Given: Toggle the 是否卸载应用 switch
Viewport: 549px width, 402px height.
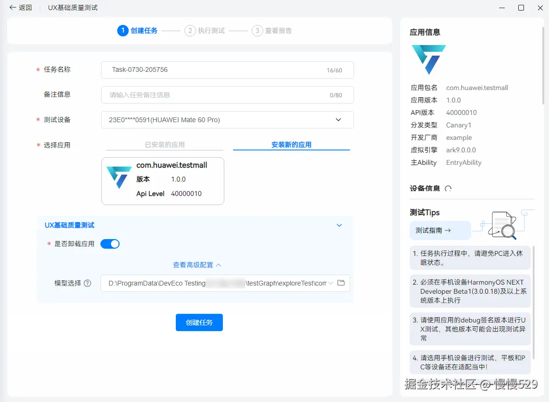Looking at the screenshot, I should tap(110, 244).
